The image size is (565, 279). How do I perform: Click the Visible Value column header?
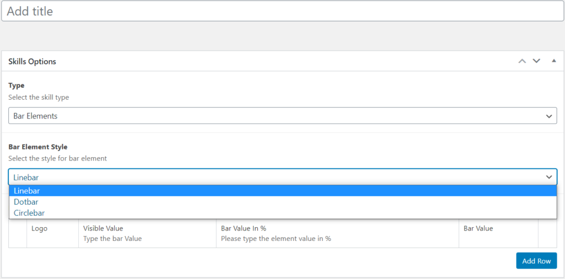[x=103, y=228]
